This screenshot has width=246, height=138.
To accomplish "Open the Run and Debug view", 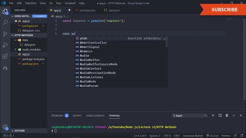I will (5, 45).
